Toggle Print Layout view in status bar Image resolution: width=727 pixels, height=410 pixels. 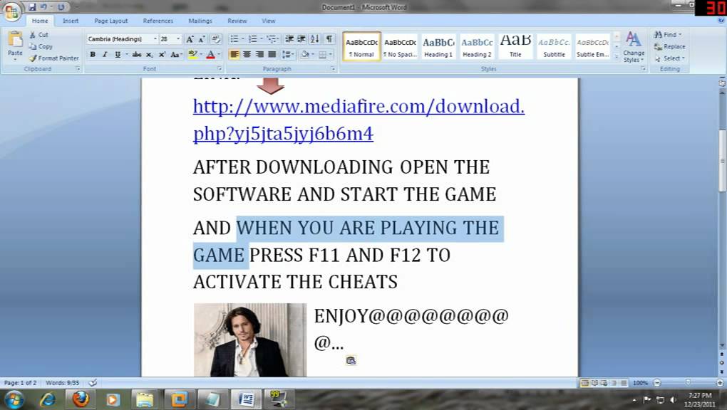pyautogui.click(x=584, y=383)
